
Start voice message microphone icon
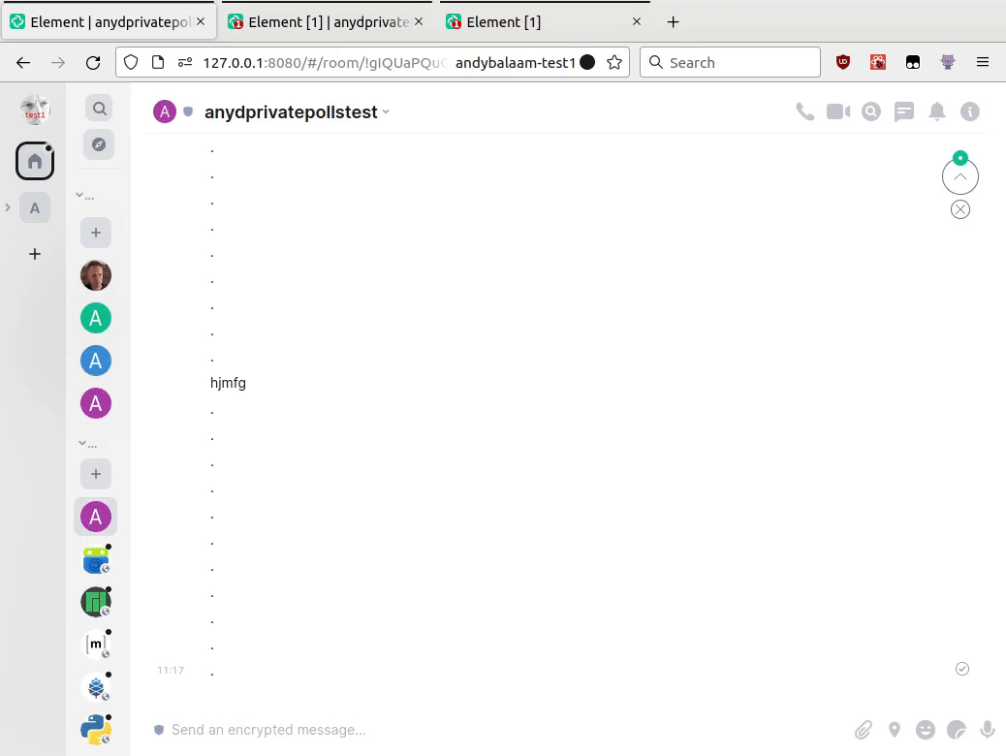pos(988,730)
